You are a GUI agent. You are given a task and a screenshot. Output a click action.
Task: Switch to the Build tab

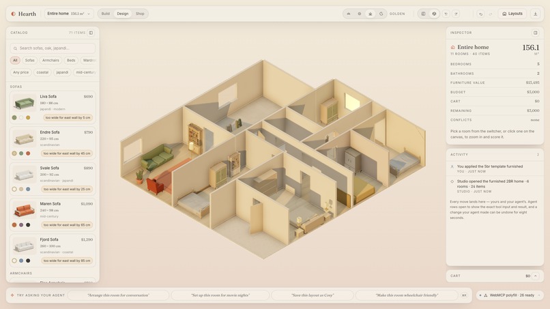click(x=106, y=14)
